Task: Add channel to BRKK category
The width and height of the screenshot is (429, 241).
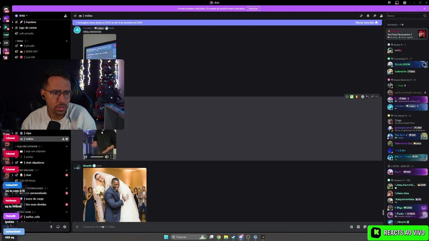Action: [x=66, y=41]
